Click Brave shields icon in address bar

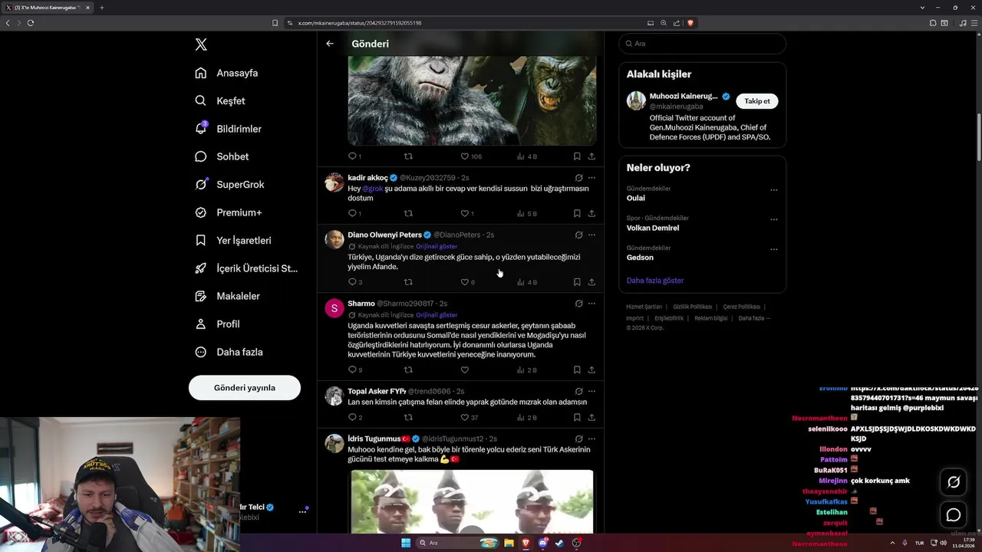coord(690,23)
